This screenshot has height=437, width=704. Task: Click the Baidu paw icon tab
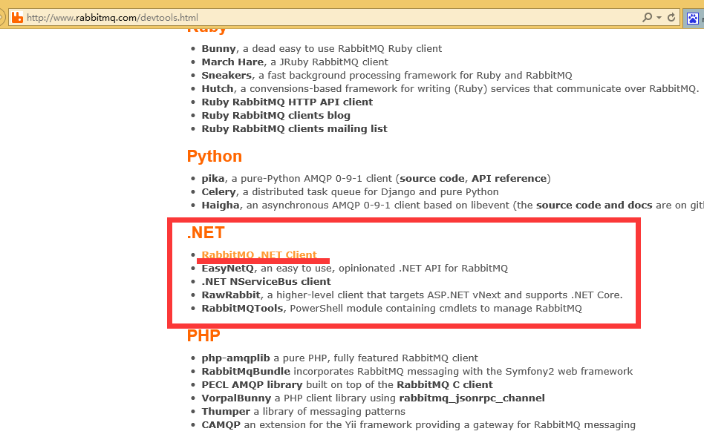[693, 19]
